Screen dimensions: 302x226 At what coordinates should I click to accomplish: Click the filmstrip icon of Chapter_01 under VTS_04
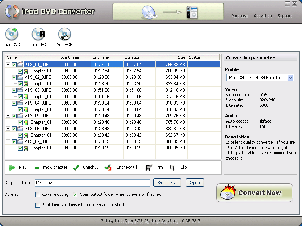point(26,109)
